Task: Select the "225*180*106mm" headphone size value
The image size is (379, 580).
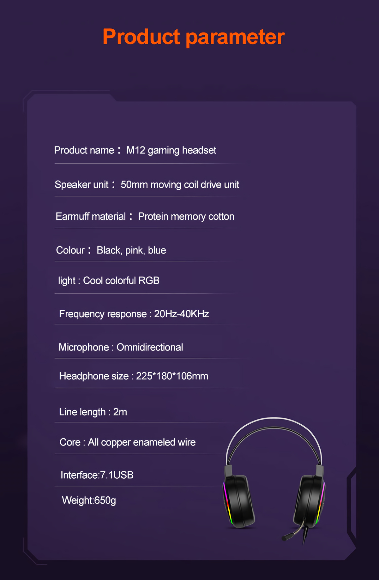Action: point(172,376)
